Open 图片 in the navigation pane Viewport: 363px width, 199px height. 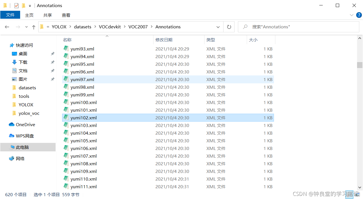click(23, 79)
